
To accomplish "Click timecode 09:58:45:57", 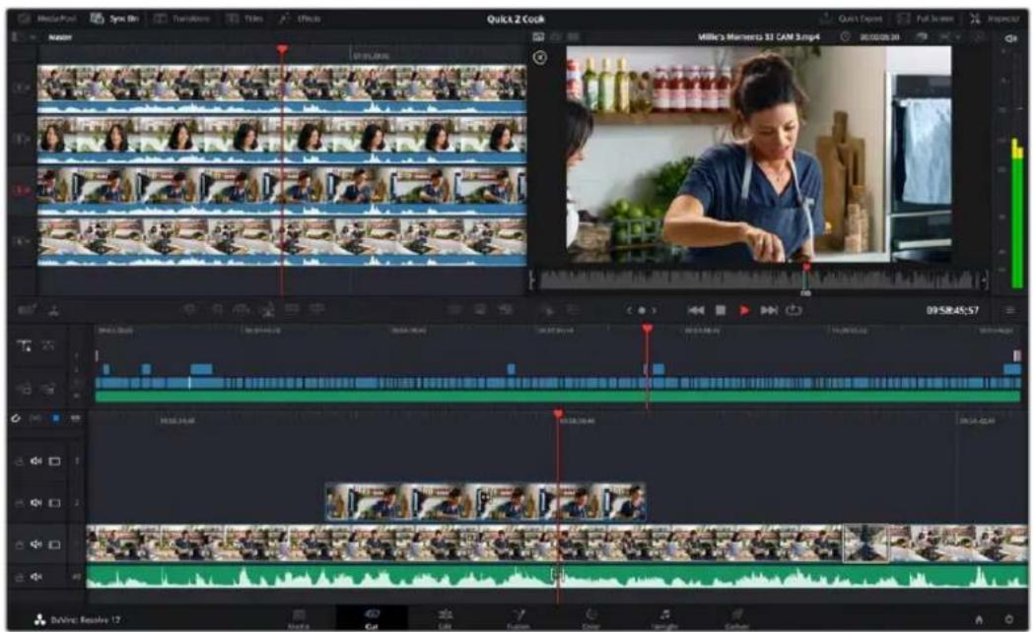I will (x=952, y=310).
